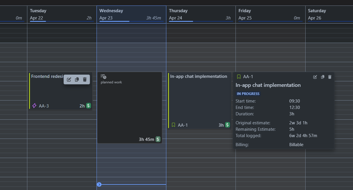Click the Remaining Estimate value 5h

[x=292, y=129]
